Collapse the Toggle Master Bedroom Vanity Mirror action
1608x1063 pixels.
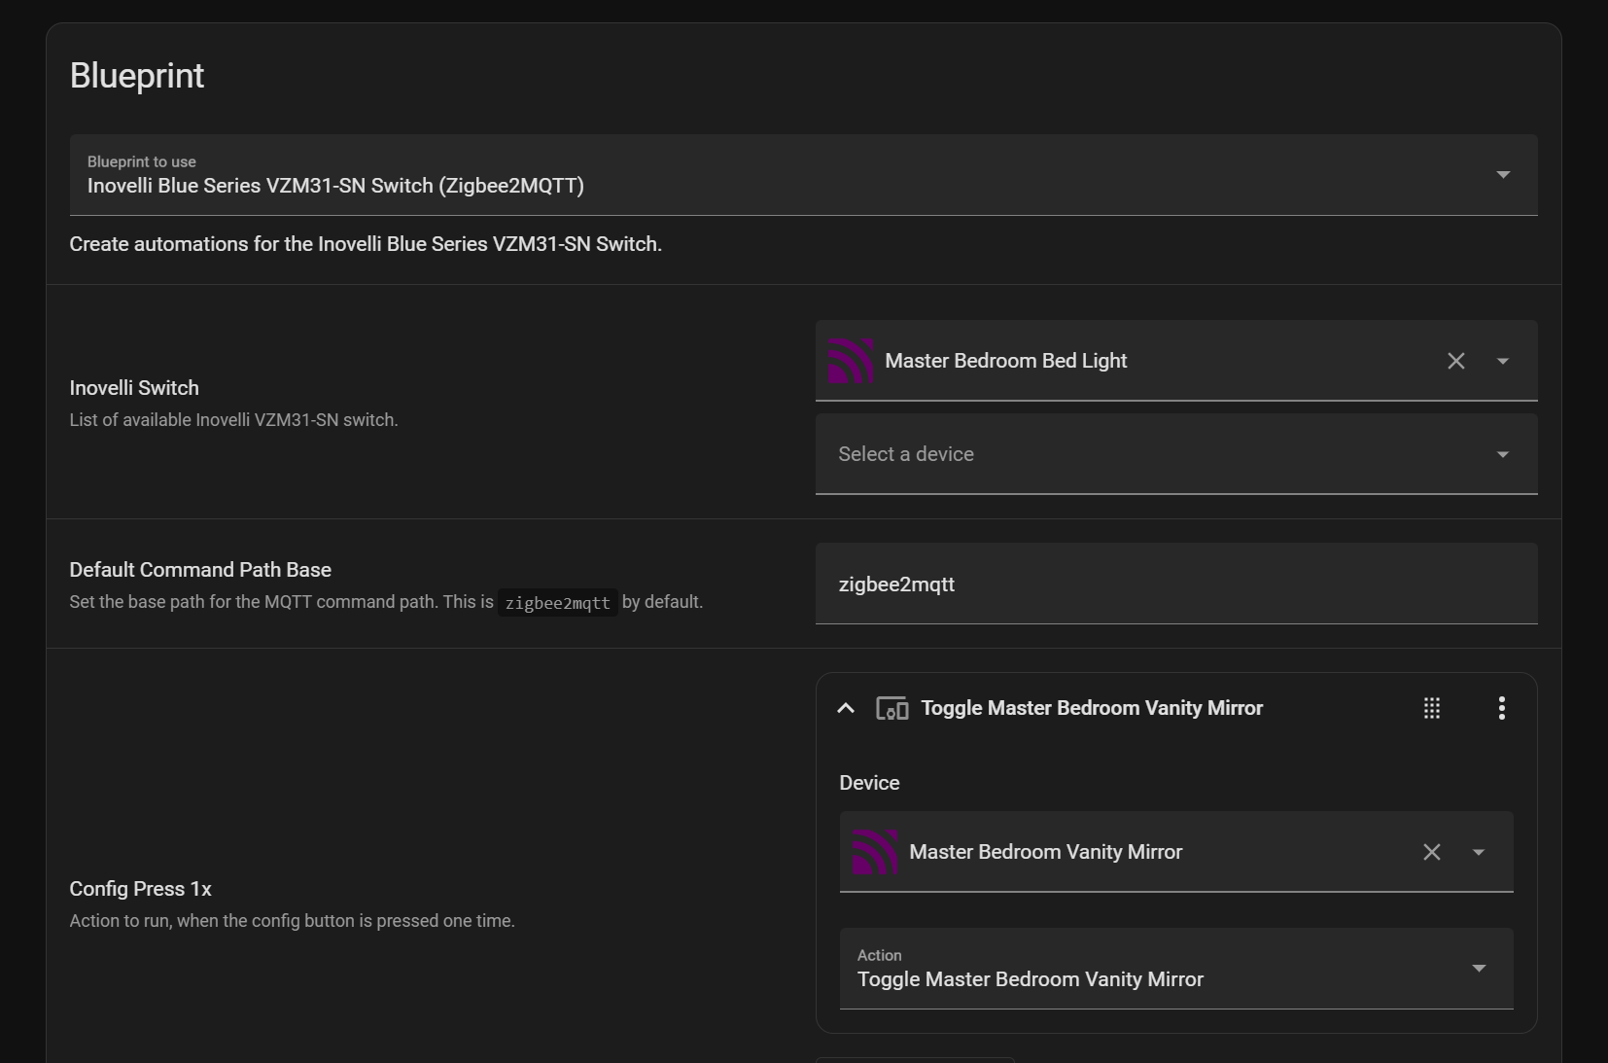pyautogui.click(x=846, y=708)
